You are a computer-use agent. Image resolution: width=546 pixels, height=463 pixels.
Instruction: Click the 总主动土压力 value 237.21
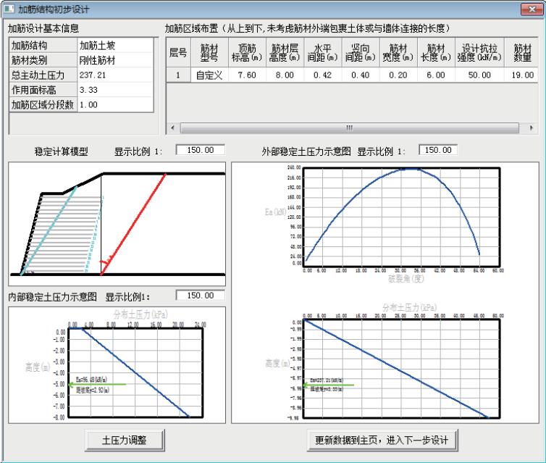pyautogui.click(x=114, y=75)
